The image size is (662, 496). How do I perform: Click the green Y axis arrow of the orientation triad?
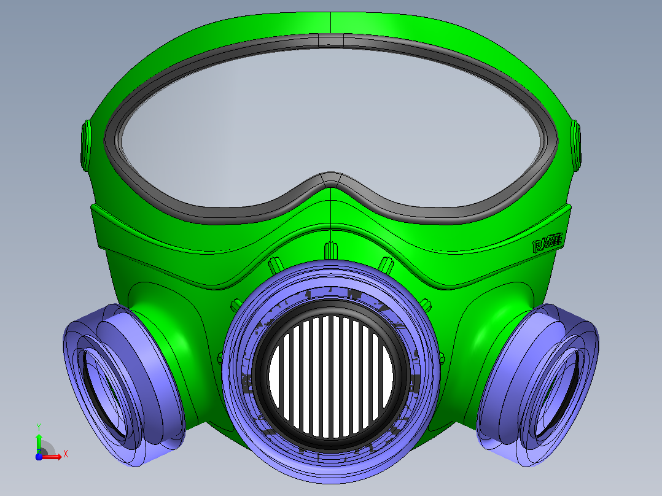[39, 443]
